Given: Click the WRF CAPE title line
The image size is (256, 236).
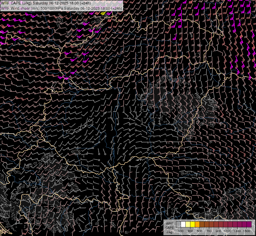Looking at the screenshot, I should (46, 3).
